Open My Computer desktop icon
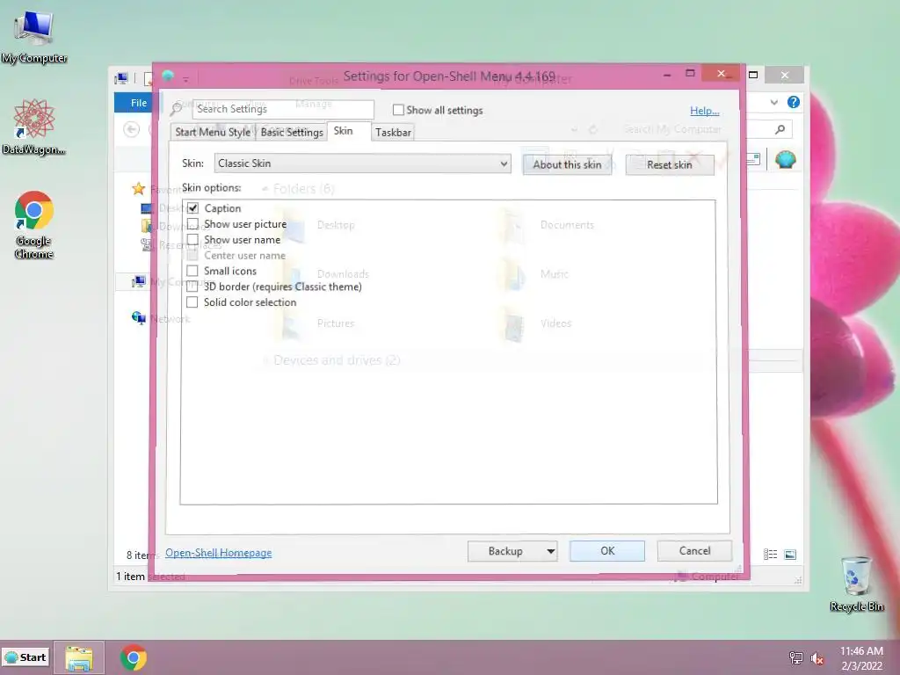This screenshot has width=900, height=675. pos(34,37)
